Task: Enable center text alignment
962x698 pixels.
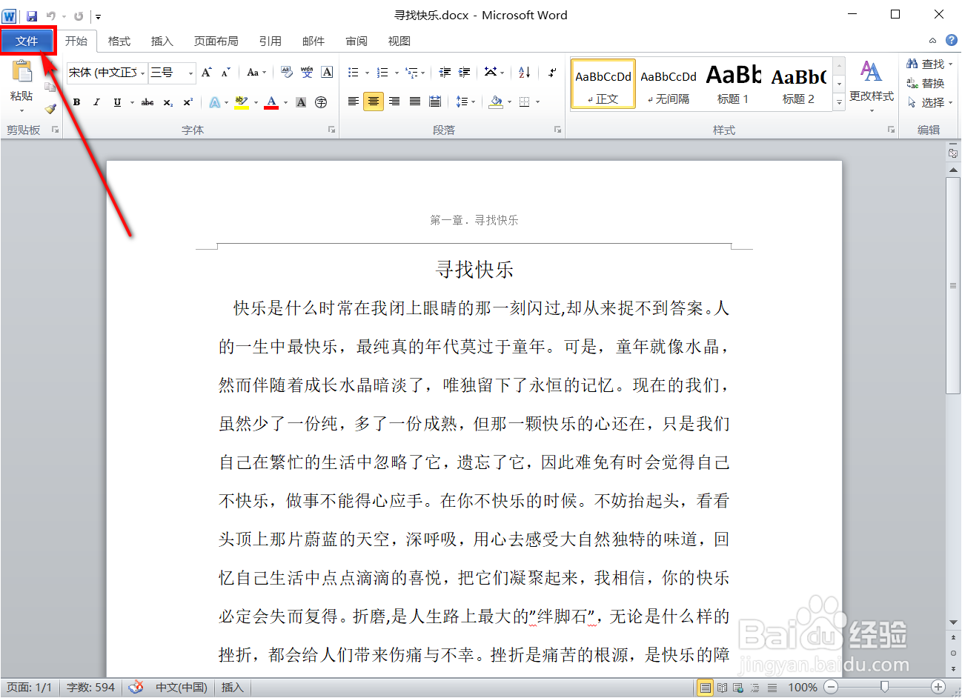Action: tap(374, 102)
